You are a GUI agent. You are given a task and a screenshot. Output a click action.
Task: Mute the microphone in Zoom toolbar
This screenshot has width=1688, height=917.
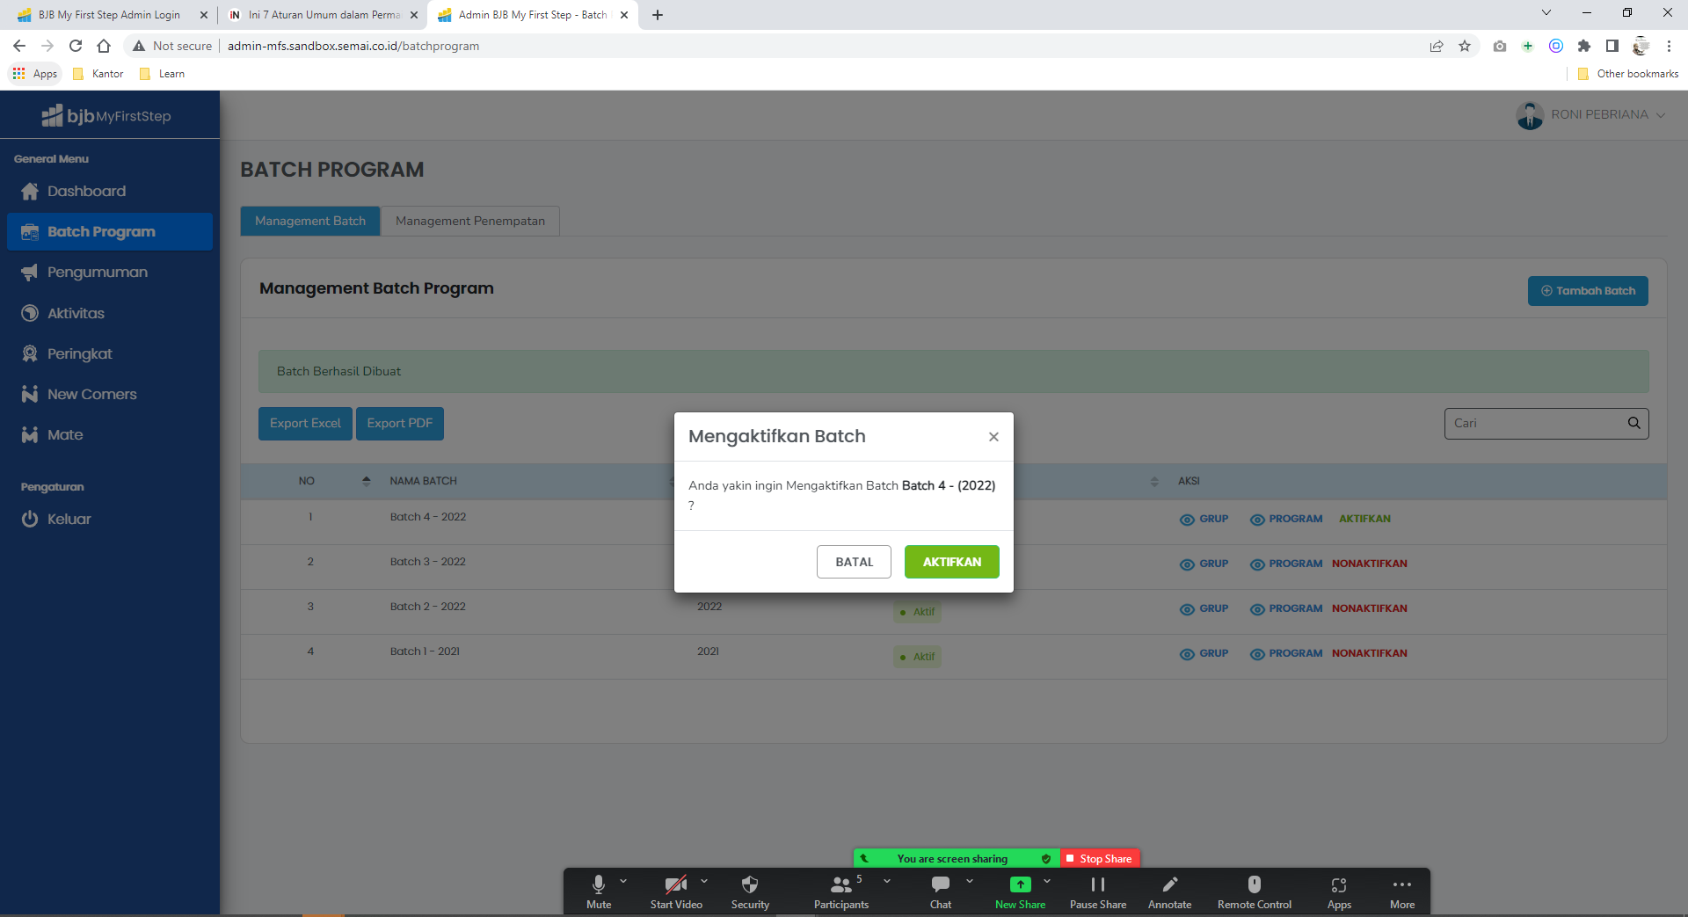(599, 892)
